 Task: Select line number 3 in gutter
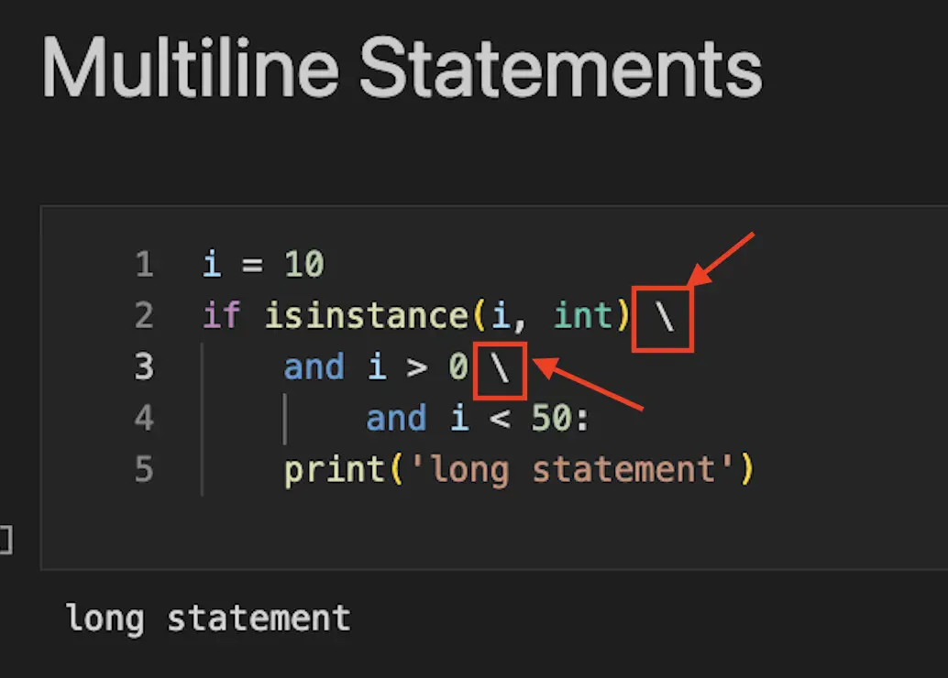pyautogui.click(x=144, y=366)
